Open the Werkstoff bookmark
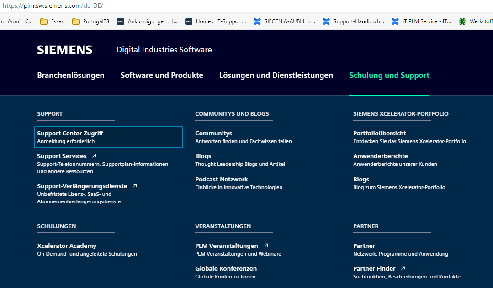 [x=476, y=21]
